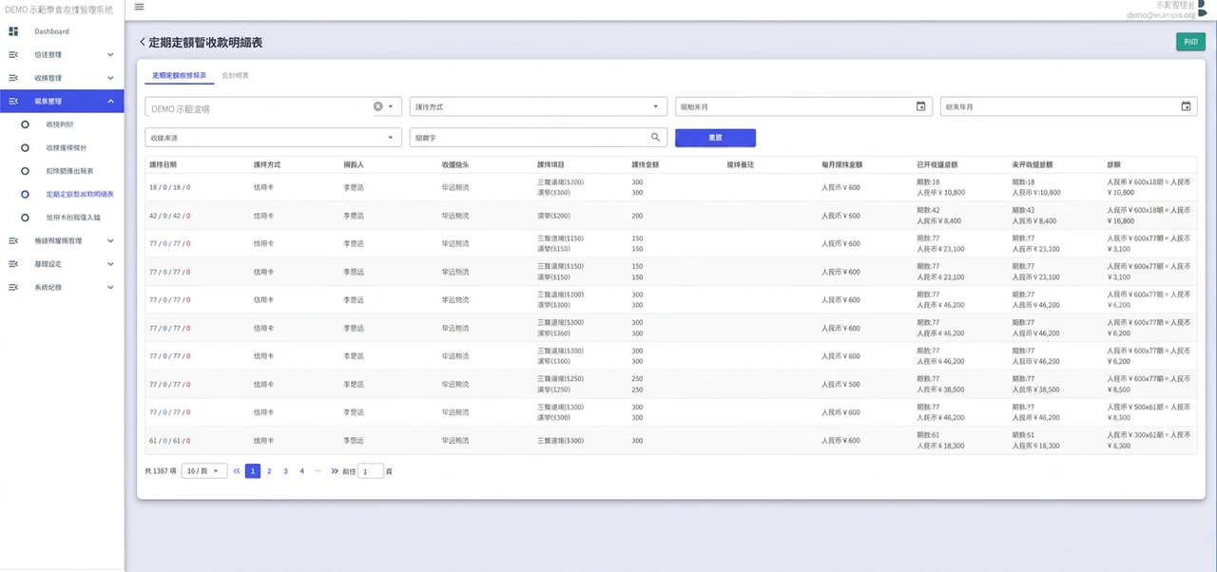Expand the 系統紀錄 sidebar chevron
This screenshot has height=572, width=1217.
click(110, 287)
